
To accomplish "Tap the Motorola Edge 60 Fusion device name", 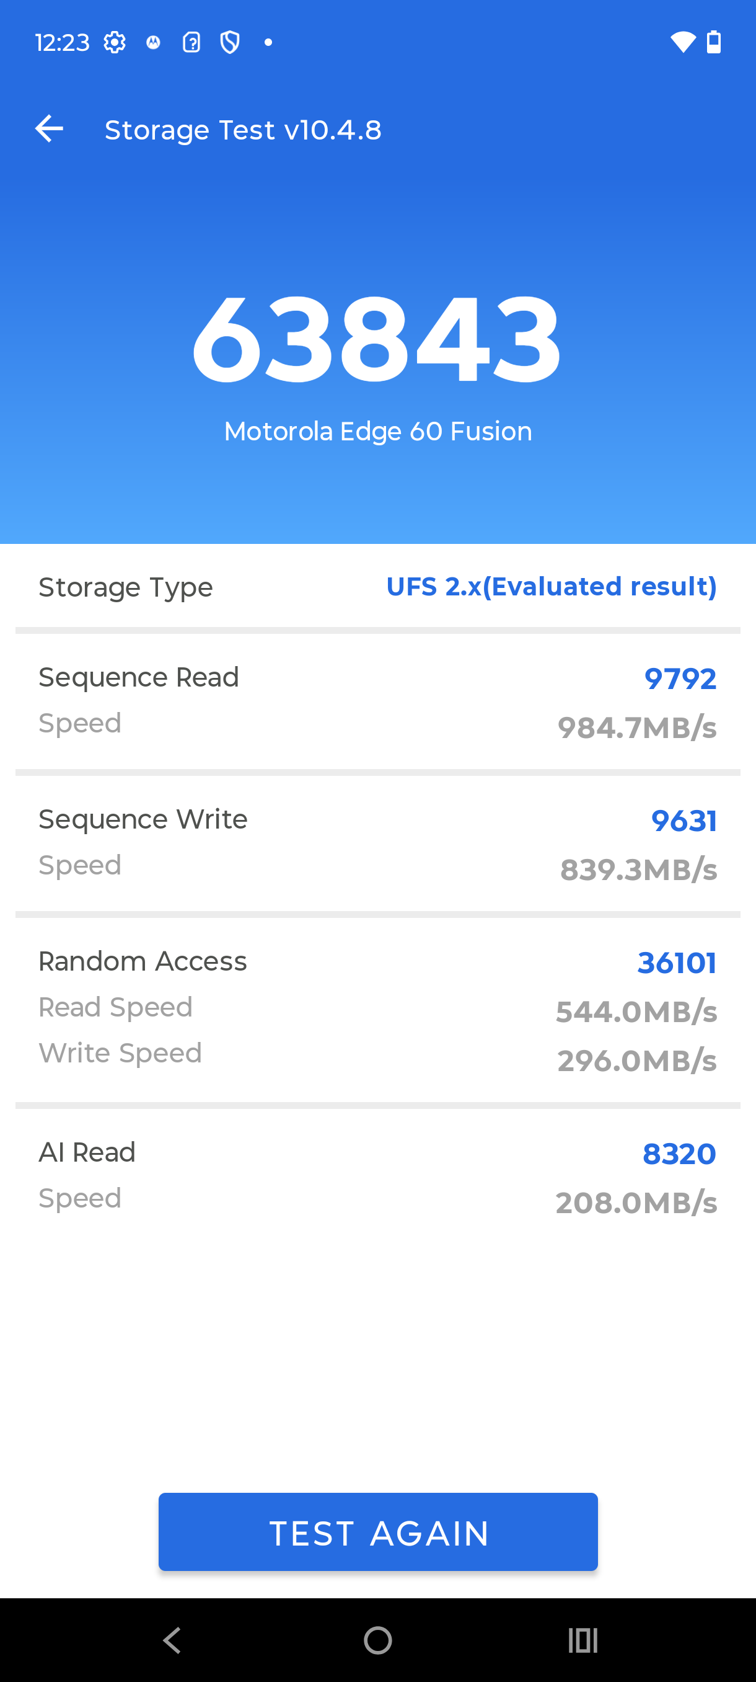I will coord(377,430).
